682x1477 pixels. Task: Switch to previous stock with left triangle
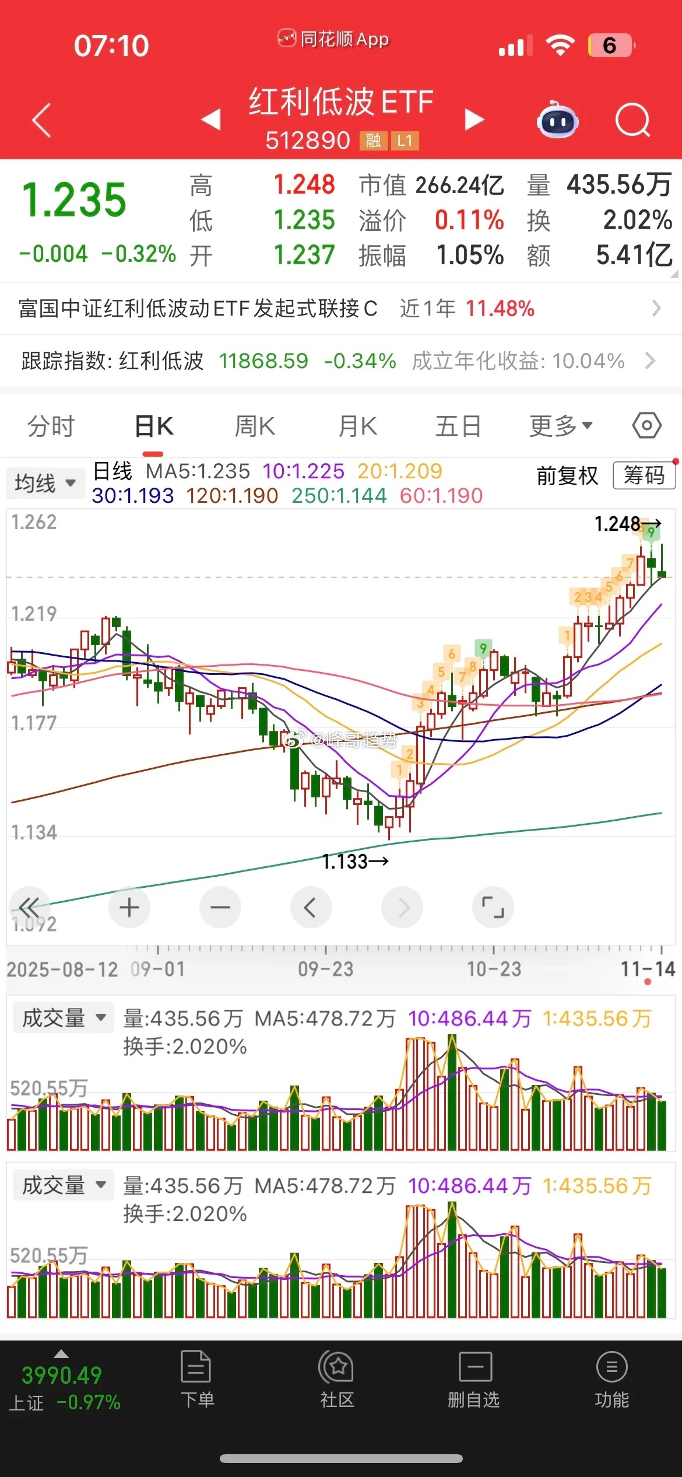pos(211,120)
